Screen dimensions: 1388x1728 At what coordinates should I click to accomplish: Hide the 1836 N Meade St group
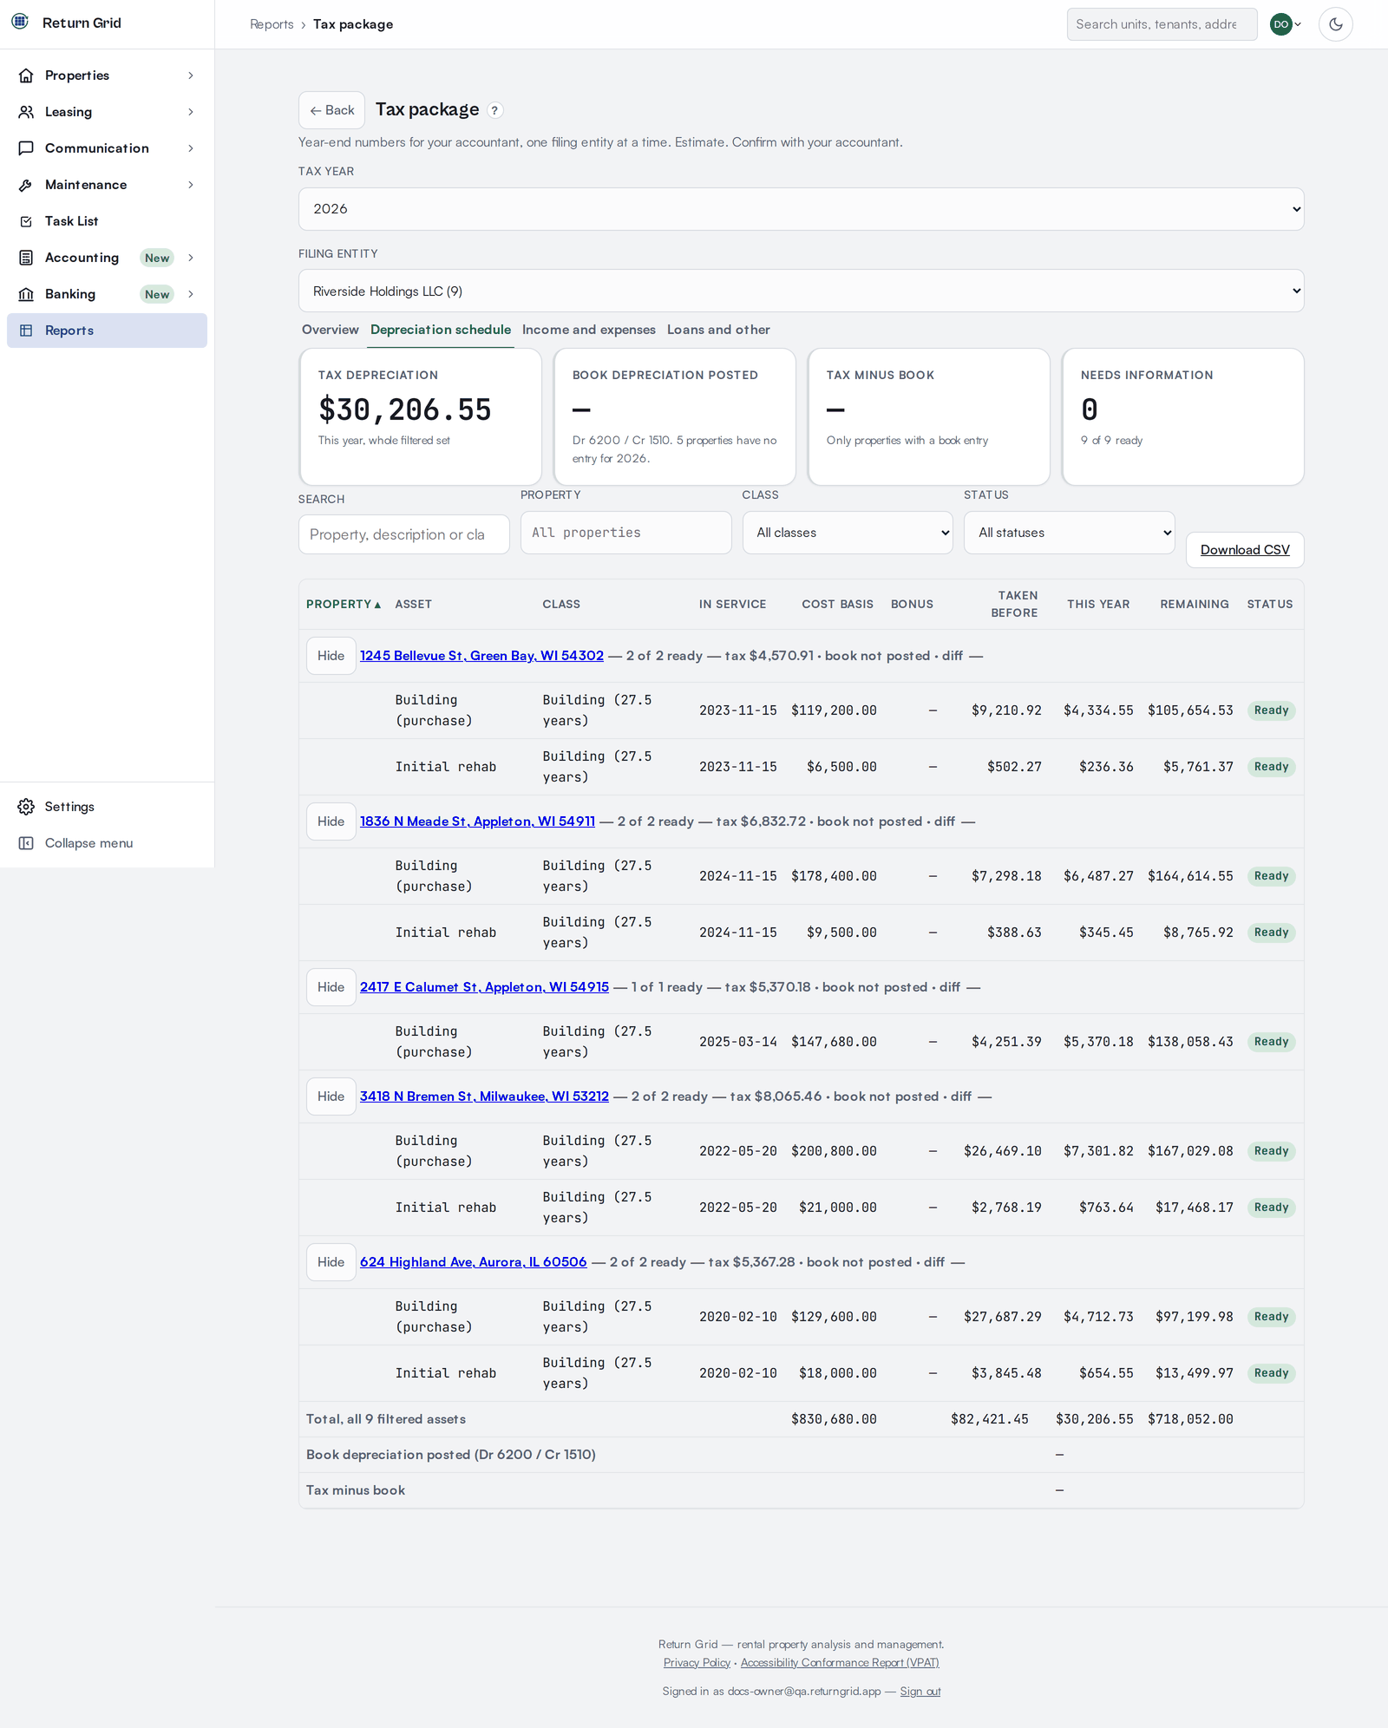pyautogui.click(x=331, y=821)
